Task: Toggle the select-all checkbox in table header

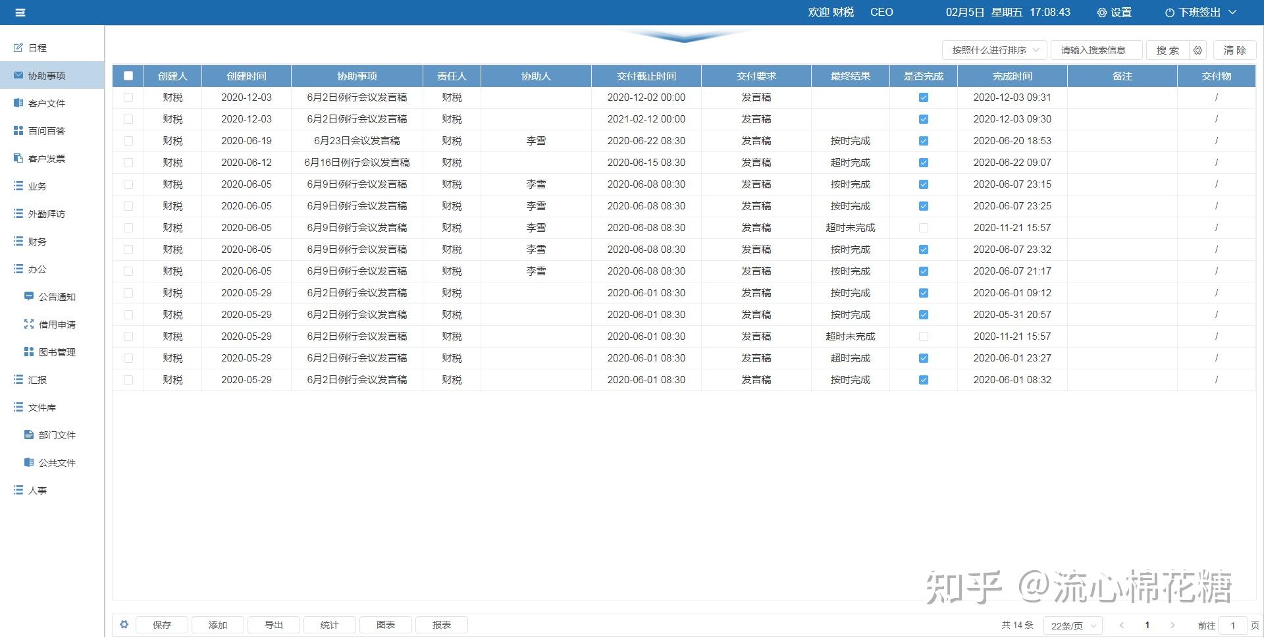Action: click(128, 76)
